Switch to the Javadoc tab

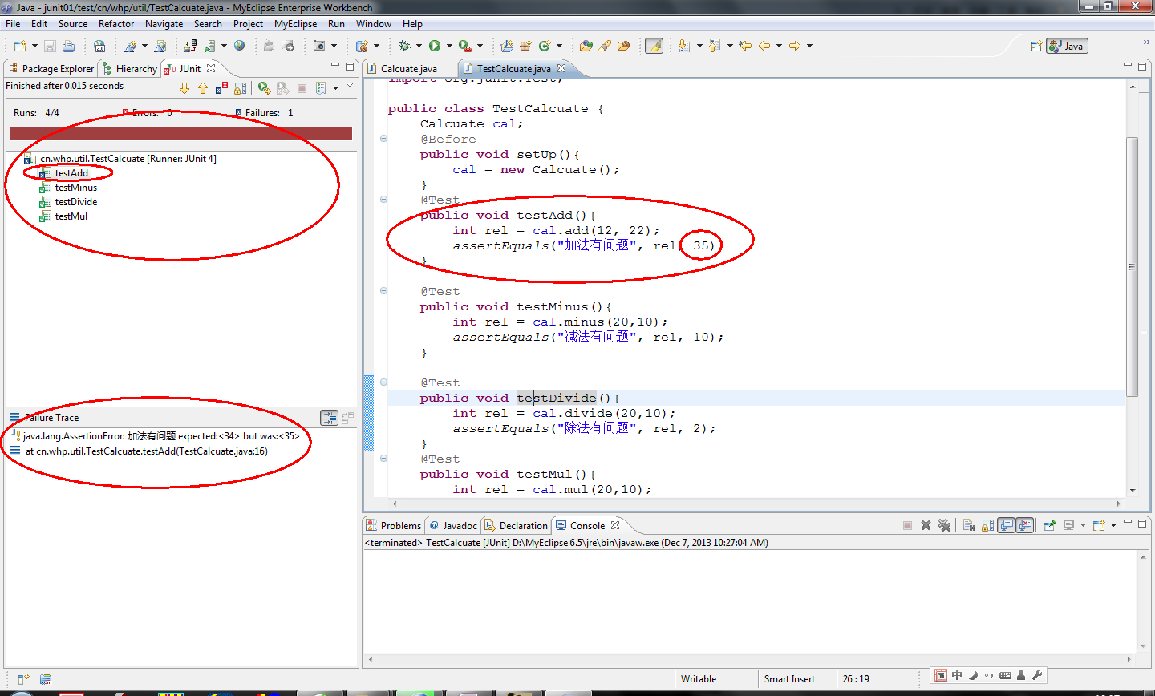point(453,525)
